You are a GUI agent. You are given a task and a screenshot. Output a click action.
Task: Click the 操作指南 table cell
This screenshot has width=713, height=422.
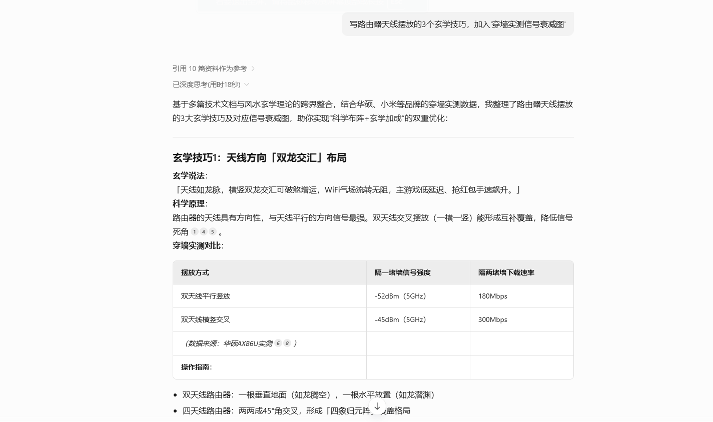click(270, 367)
